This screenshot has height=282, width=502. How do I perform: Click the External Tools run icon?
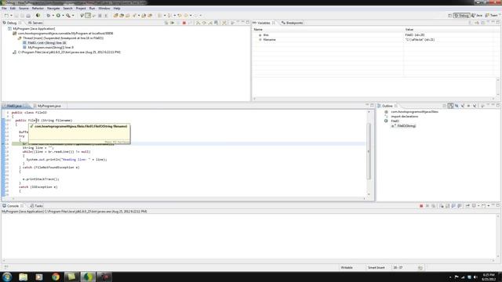click(x=68, y=16)
